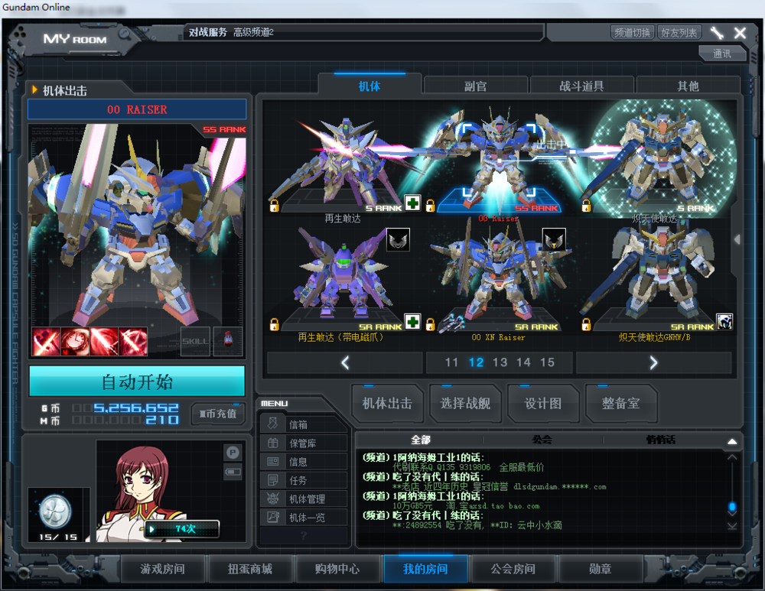Open the 通讯 communication button

[x=722, y=54]
